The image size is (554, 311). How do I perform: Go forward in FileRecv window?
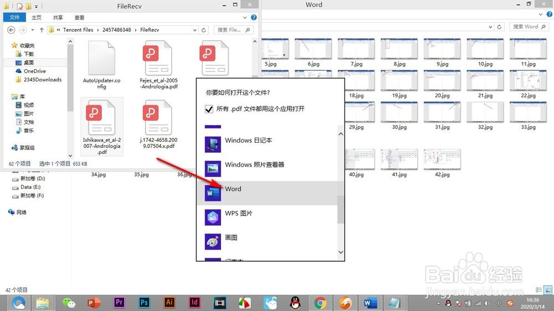(23, 30)
